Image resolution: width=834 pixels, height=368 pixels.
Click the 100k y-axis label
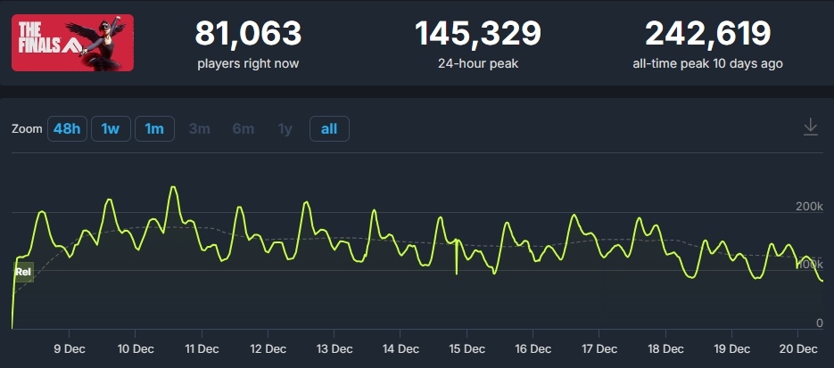click(809, 265)
